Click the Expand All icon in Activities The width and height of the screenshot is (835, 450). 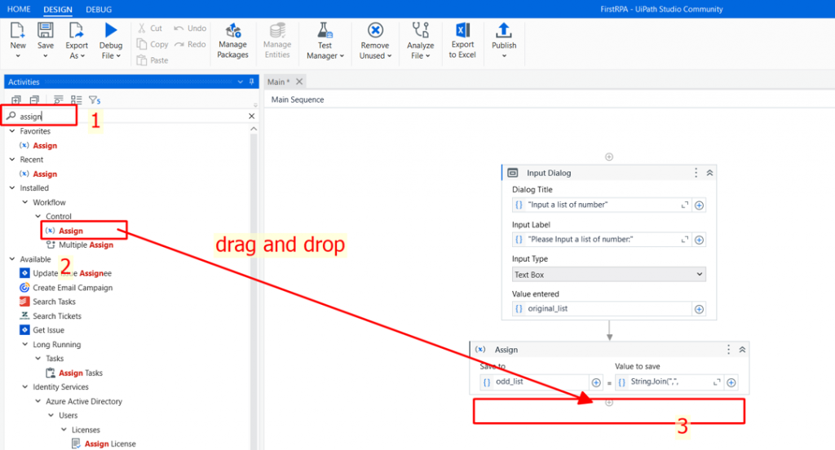click(x=16, y=99)
